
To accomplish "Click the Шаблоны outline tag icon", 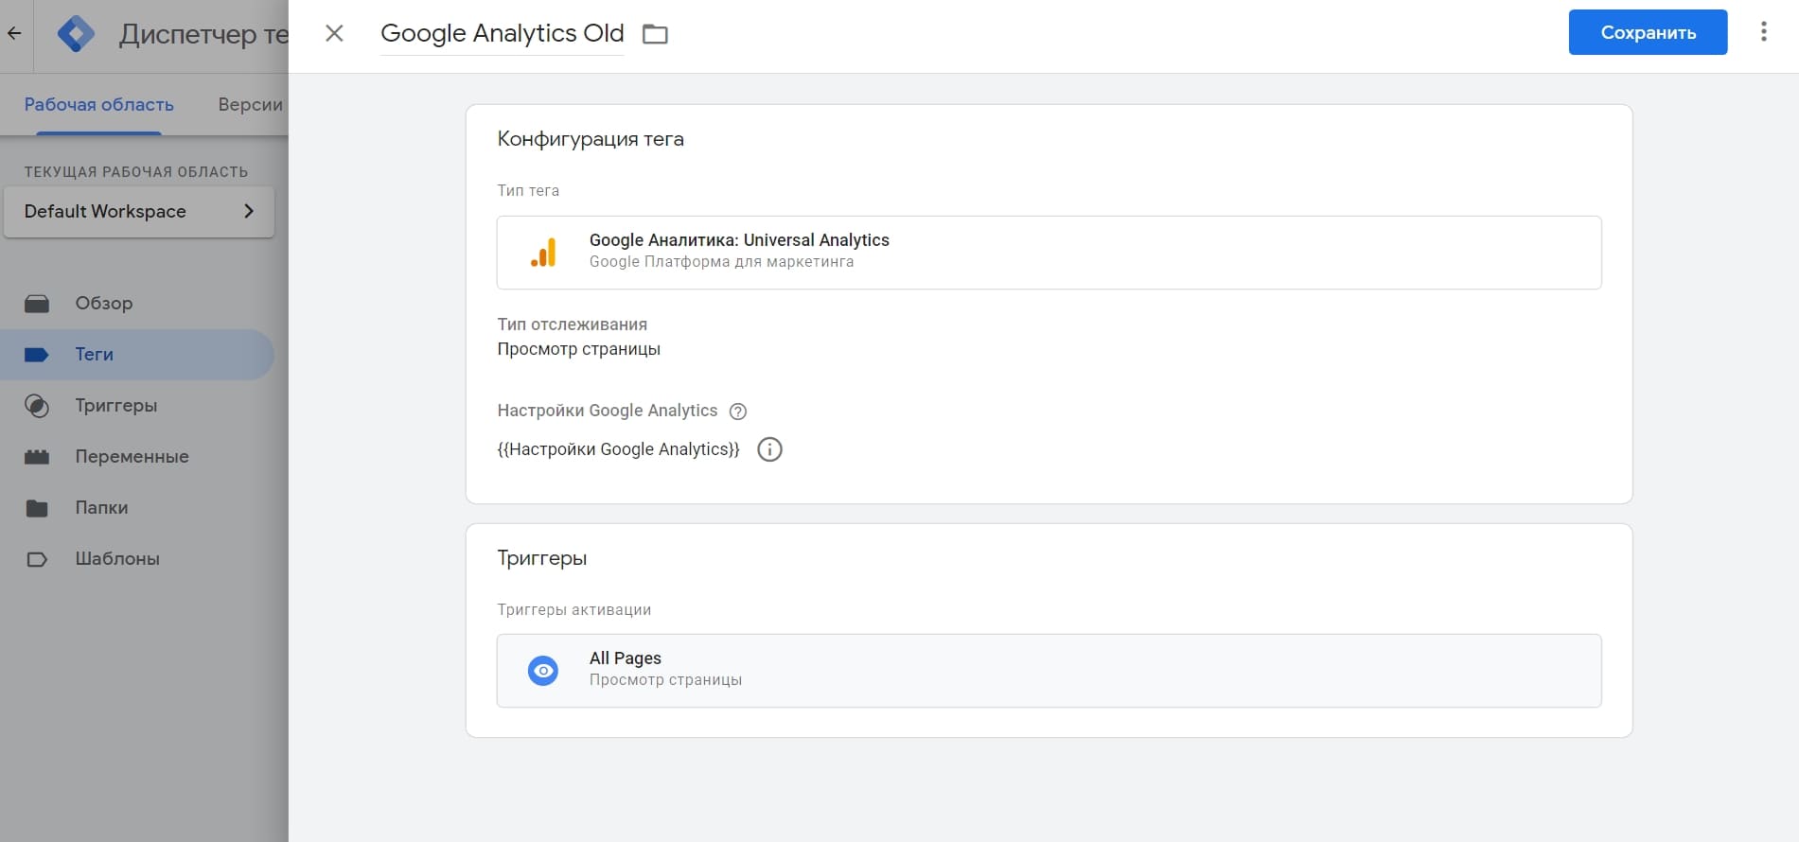I will (x=37, y=559).
